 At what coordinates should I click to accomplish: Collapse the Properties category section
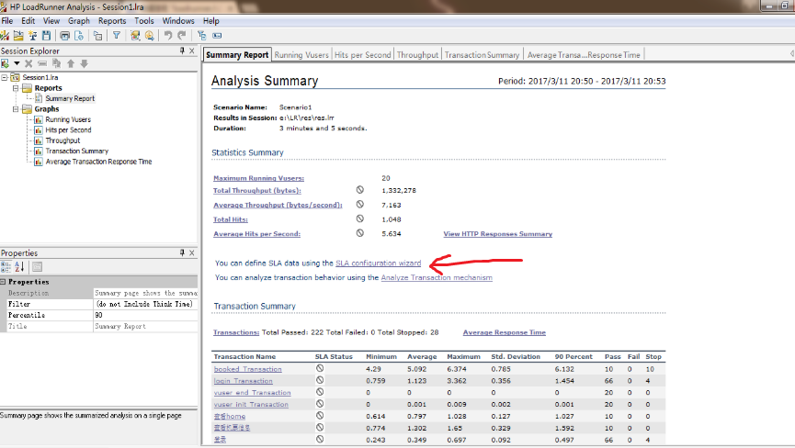[x=3, y=282]
